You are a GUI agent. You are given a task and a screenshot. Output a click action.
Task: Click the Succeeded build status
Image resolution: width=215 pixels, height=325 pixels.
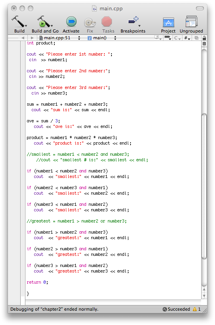(x=176, y=309)
